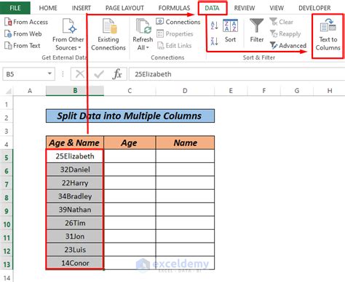The image size is (345, 282).
Task: Select column C header
Action: click(130, 91)
